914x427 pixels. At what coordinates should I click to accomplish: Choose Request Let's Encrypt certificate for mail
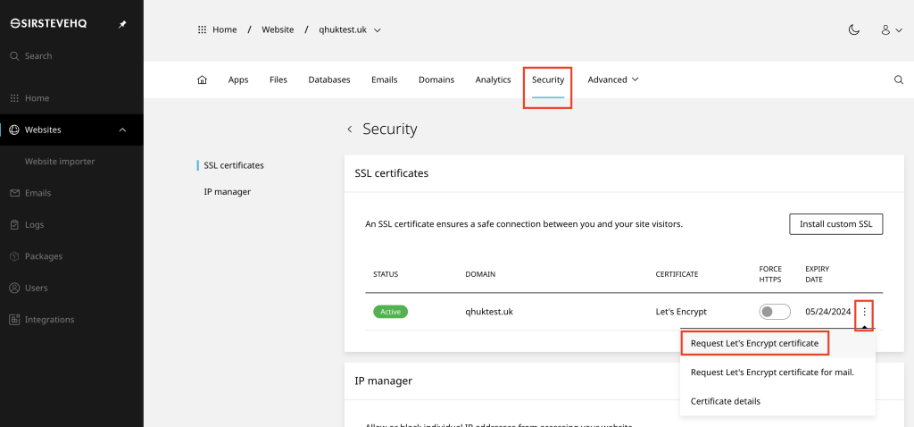pyautogui.click(x=772, y=373)
